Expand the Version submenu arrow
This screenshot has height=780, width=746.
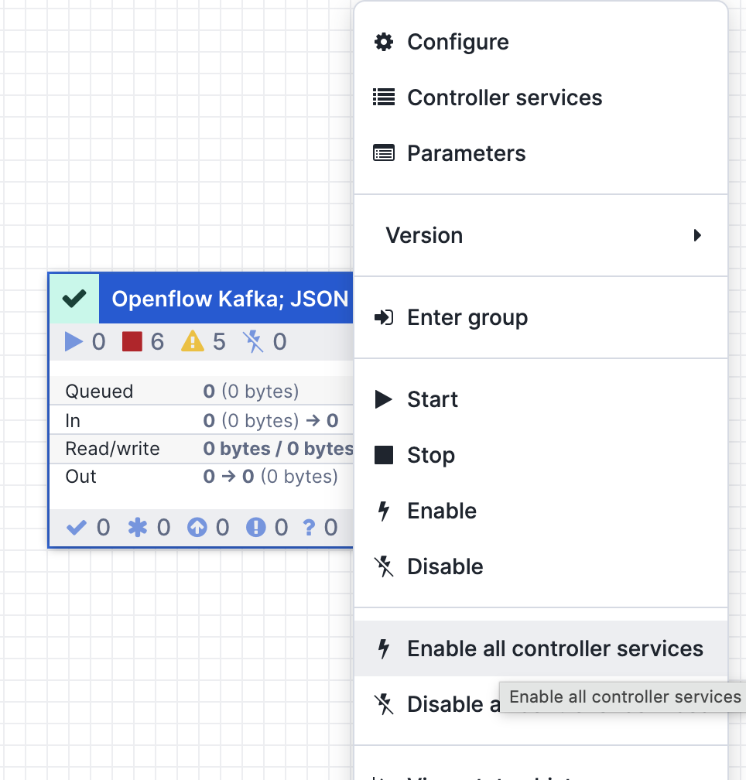pyautogui.click(x=697, y=235)
